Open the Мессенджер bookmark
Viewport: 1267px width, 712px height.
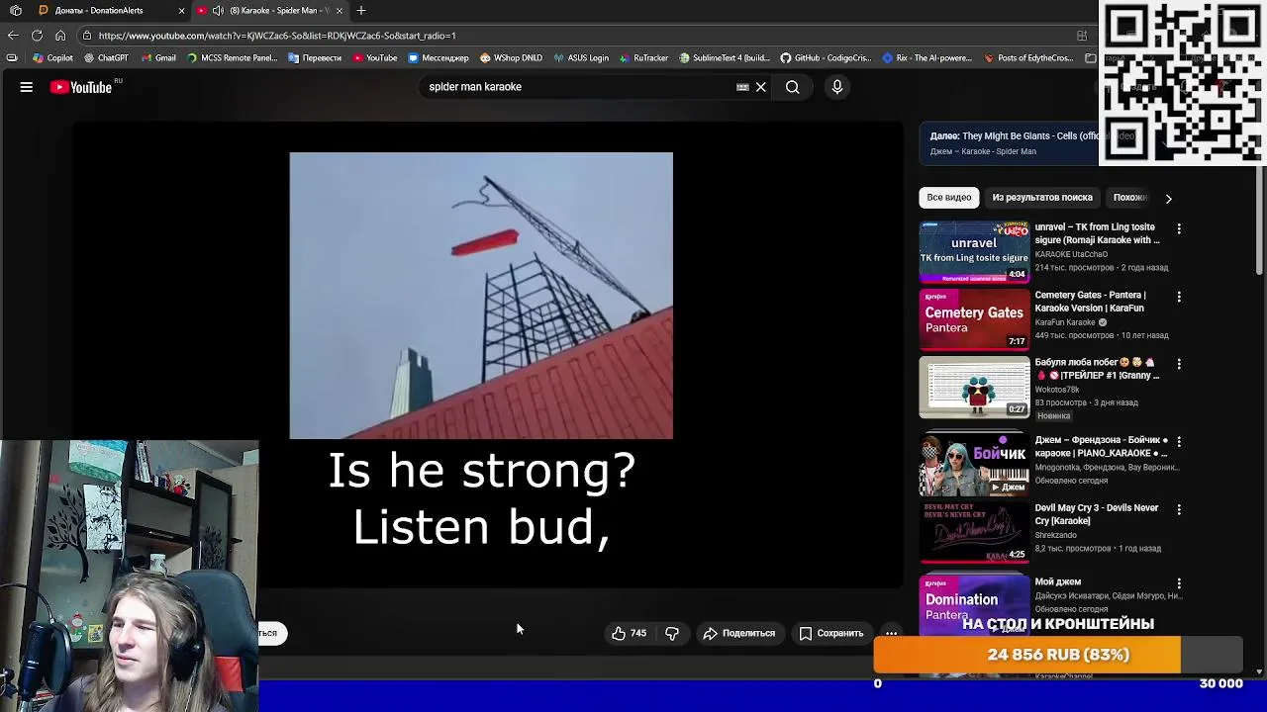(439, 58)
